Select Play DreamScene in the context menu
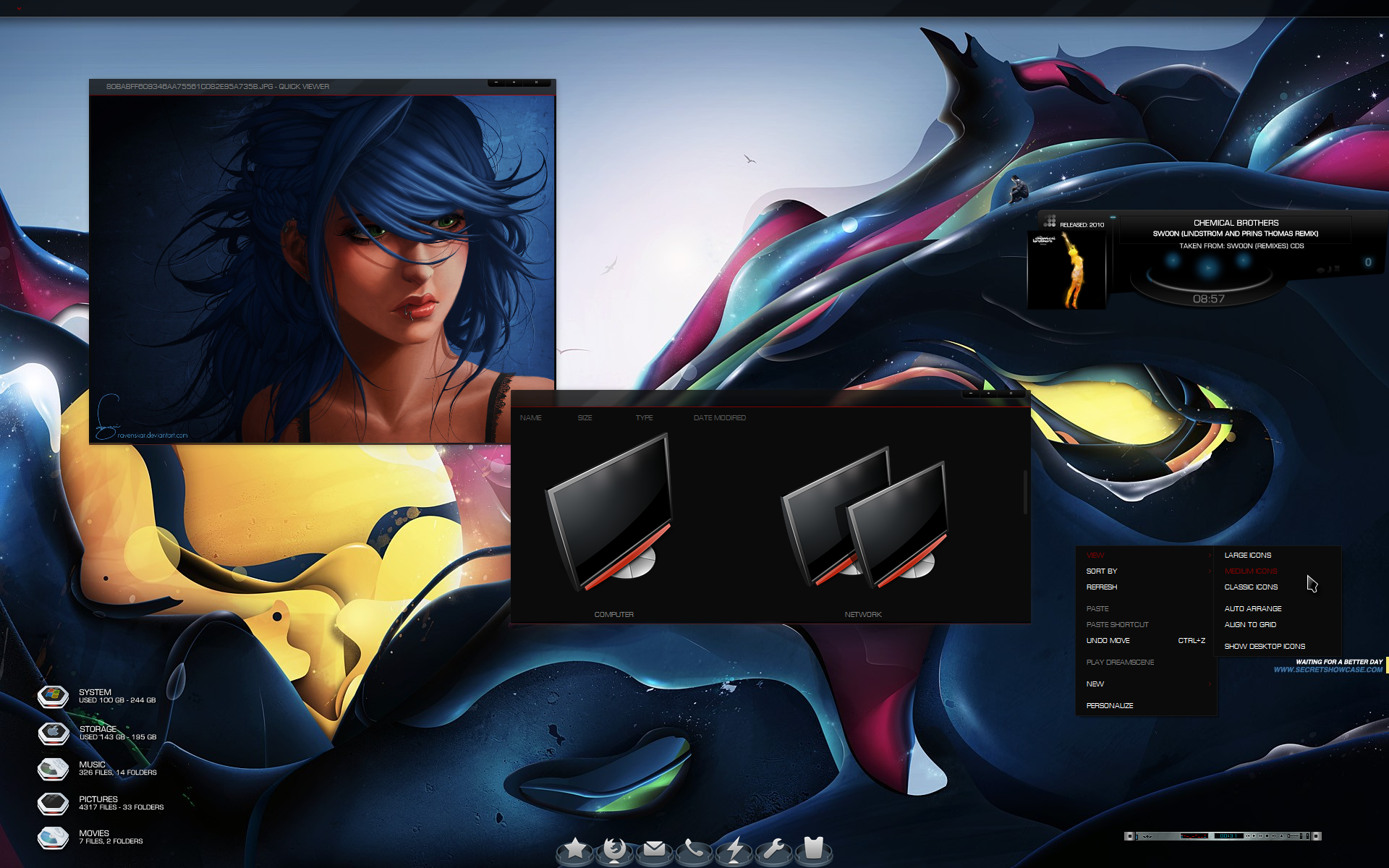 [1147, 663]
